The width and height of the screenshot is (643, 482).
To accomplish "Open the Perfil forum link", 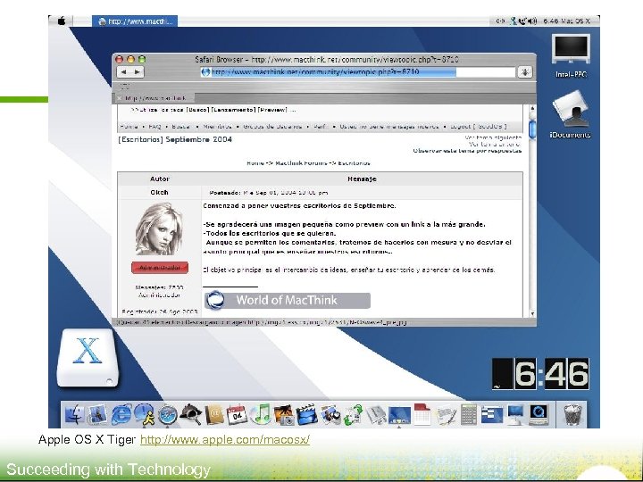I will pos(321,127).
